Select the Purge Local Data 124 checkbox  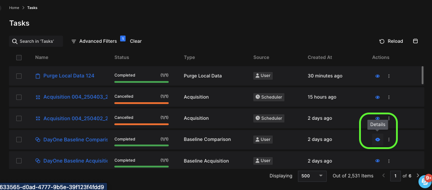pos(19,76)
